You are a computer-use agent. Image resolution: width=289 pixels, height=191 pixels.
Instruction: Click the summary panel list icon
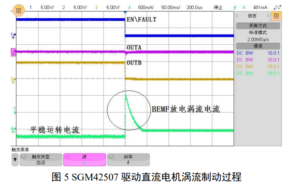click(x=276, y=16)
